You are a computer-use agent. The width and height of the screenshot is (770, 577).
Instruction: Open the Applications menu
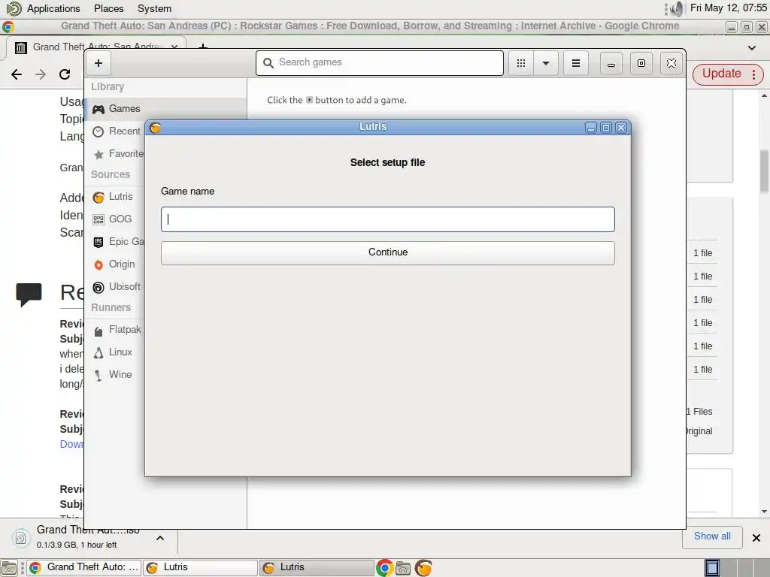coord(53,8)
